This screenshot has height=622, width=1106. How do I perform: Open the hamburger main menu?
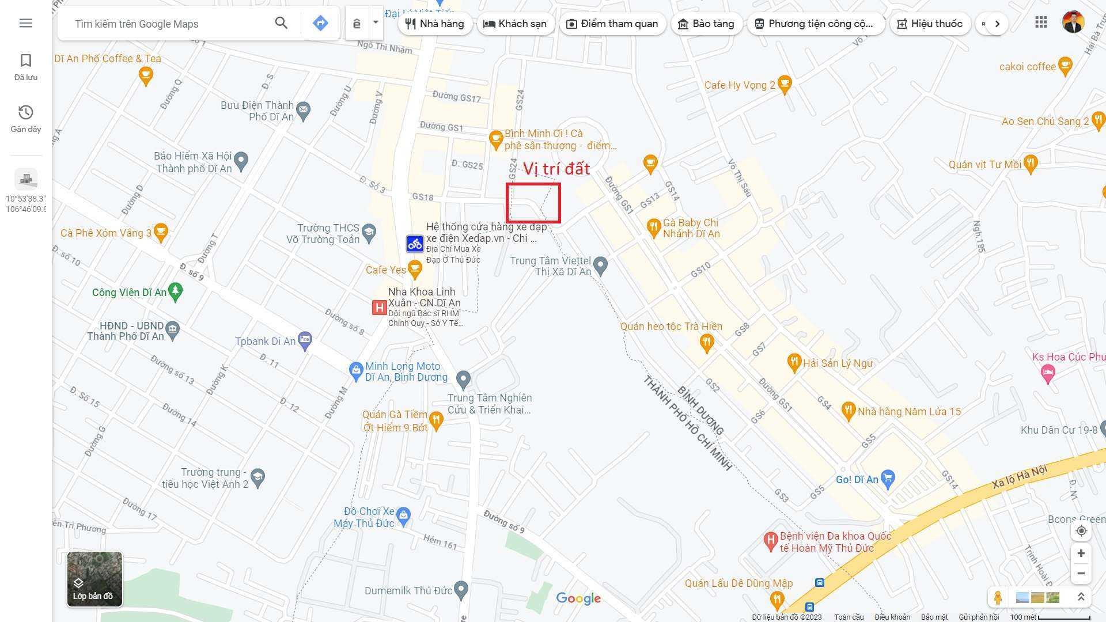click(x=26, y=23)
